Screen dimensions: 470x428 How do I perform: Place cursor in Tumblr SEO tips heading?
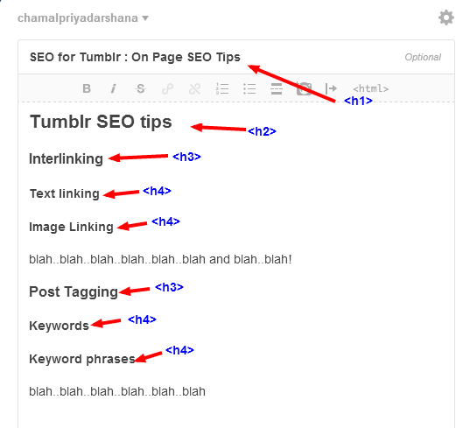tap(101, 122)
